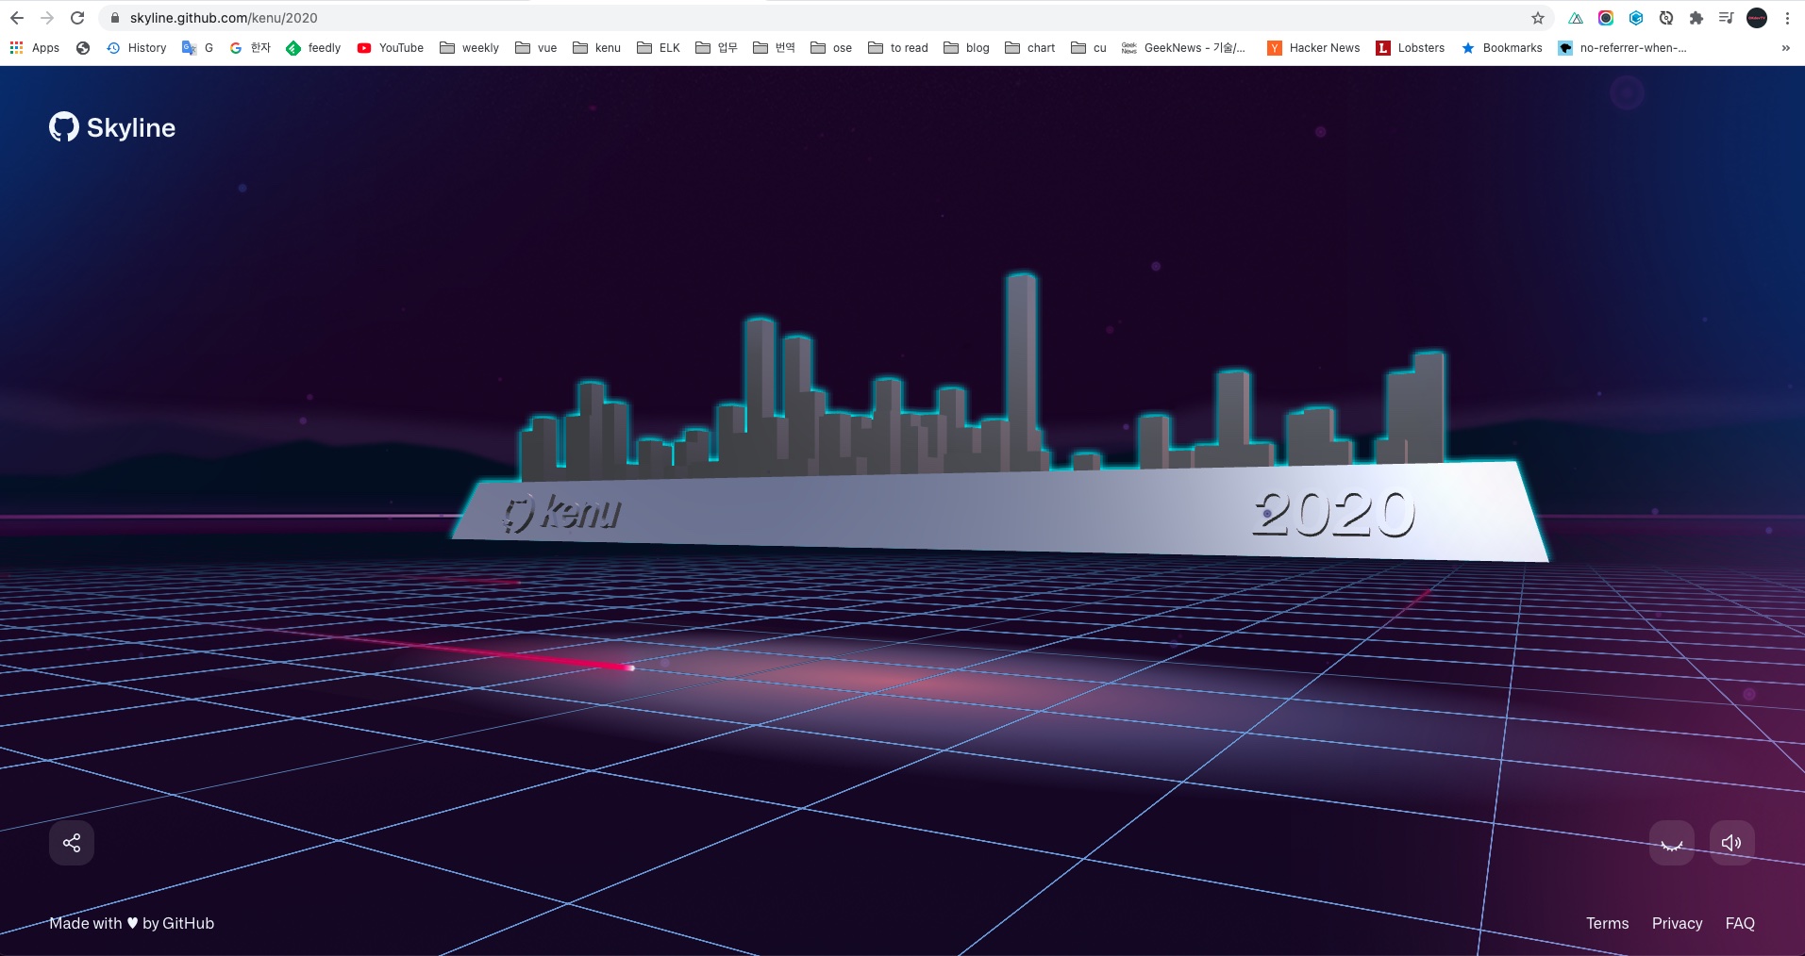Screen dimensions: 1805x956
Task: Open the cu bookmark folder
Action: pyautogui.click(x=1089, y=48)
